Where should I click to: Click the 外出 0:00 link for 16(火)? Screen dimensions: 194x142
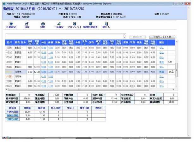pos(44,52)
